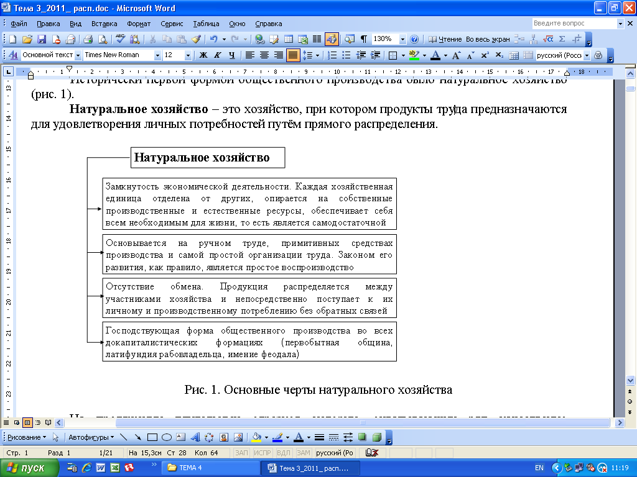Print the document via printer icon

click(x=88, y=39)
